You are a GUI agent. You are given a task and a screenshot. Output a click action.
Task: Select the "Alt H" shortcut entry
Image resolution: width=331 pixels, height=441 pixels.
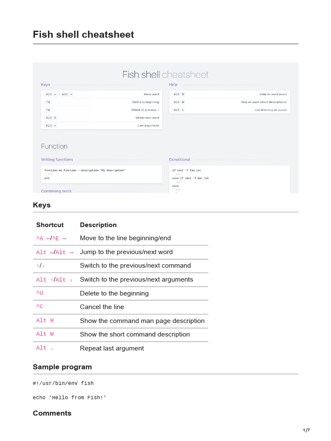(45, 320)
